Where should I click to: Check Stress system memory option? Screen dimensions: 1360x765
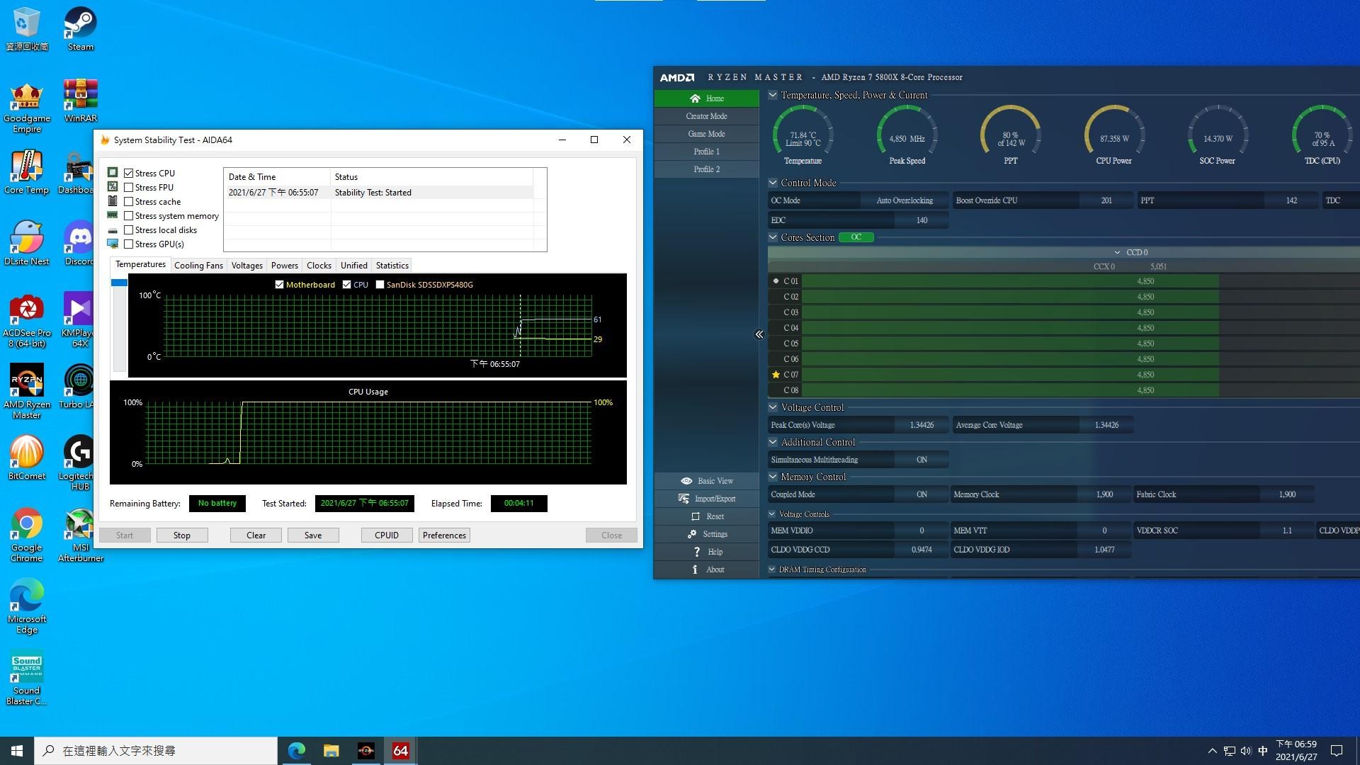pos(128,216)
